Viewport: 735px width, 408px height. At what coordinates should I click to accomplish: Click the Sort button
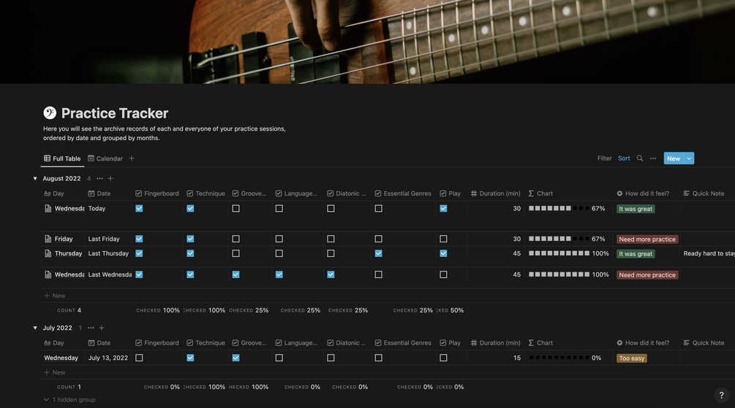624,158
